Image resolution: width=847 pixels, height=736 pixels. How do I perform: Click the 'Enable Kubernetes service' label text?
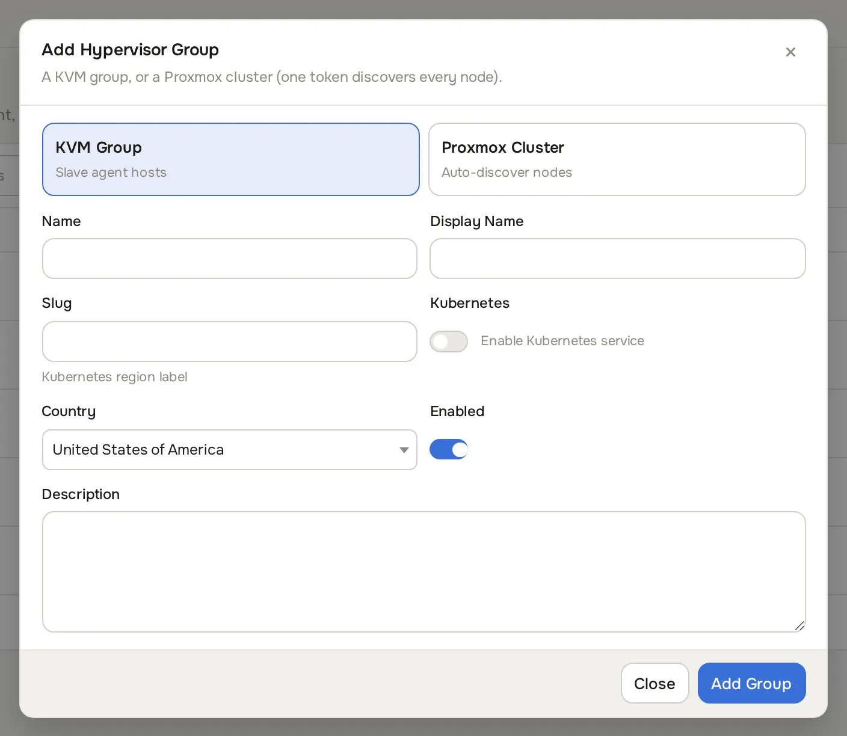tap(562, 341)
